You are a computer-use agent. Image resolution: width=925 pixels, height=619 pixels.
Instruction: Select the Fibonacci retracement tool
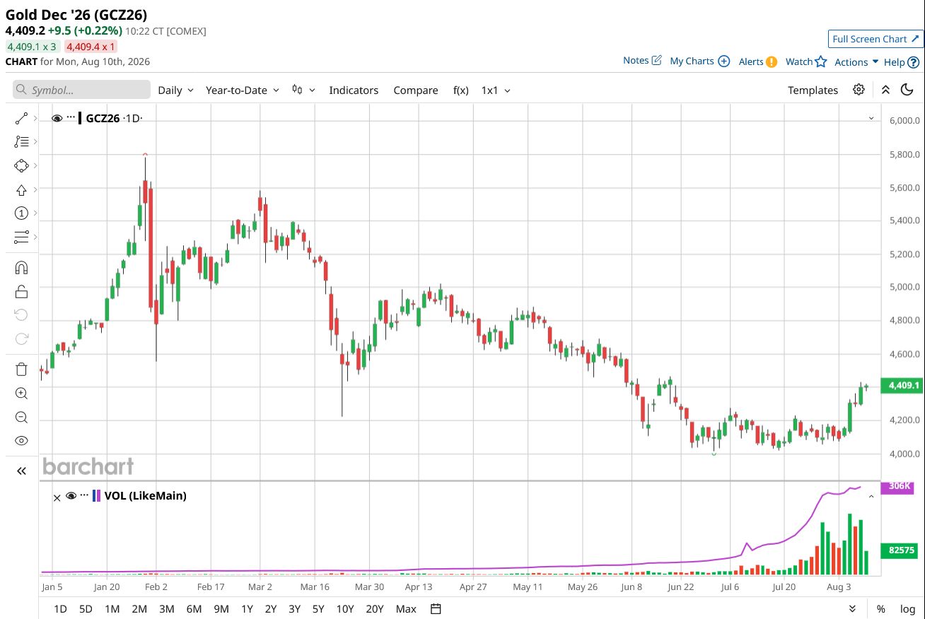[21, 142]
